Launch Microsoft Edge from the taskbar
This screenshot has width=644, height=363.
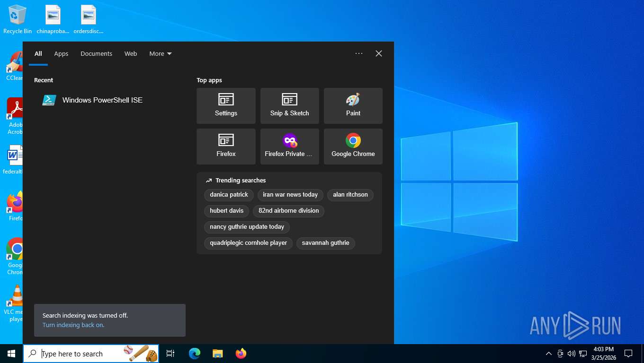pyautogui.click(x=194, y=354)
